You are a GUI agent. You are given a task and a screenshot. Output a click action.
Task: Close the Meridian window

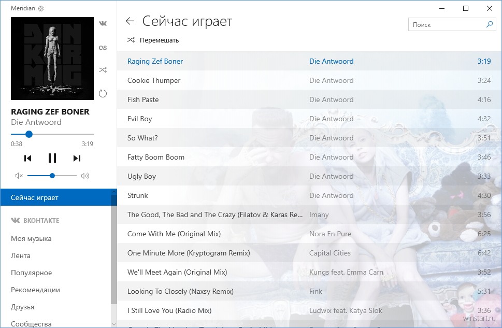tap(490, 9)
